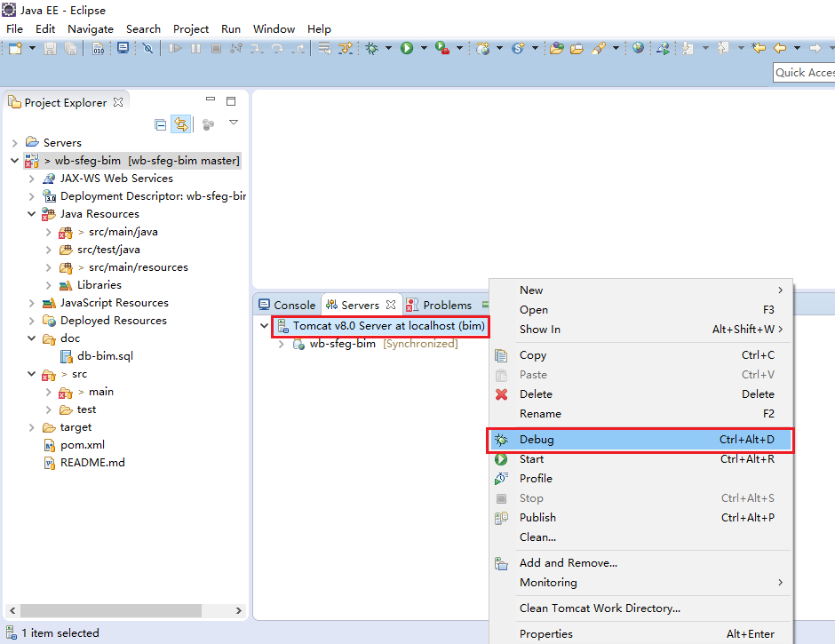Screen dimensions: 835x644
Task: Expand the target folder
Action: click(x=31, y=427)
